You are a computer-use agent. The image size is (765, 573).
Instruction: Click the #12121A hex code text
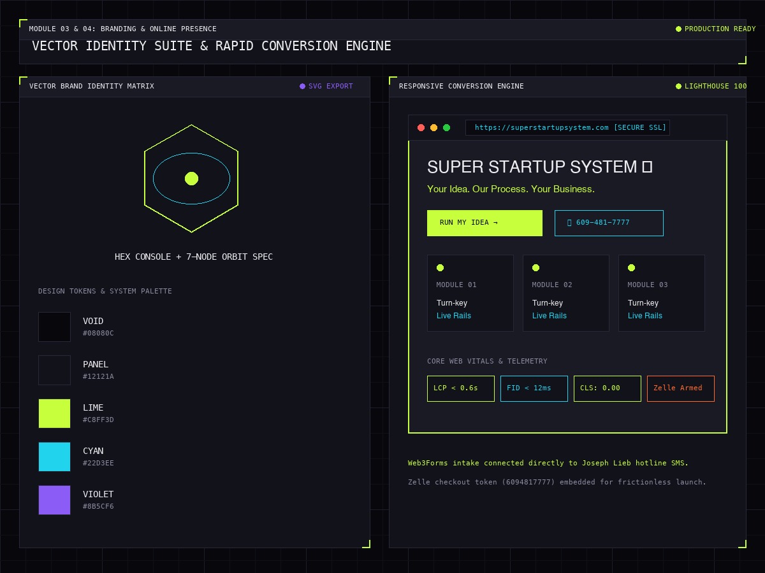tap(98, 376)
